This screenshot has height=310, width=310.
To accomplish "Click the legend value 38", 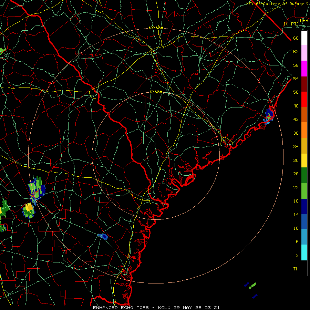I will pyautogui.click(x=296, y=133).
